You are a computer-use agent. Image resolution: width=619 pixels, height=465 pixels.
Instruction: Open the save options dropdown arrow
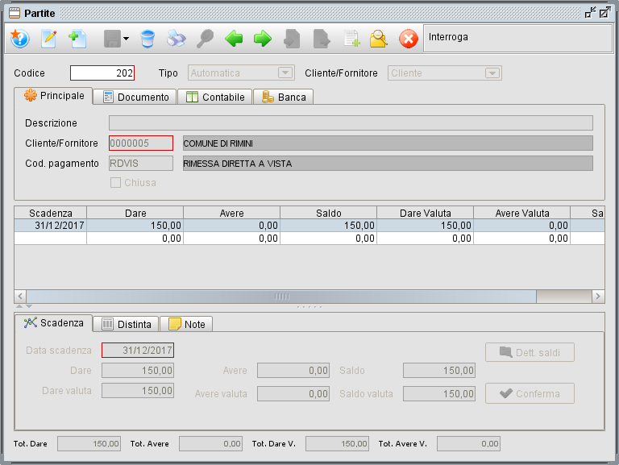click(126, 39)
